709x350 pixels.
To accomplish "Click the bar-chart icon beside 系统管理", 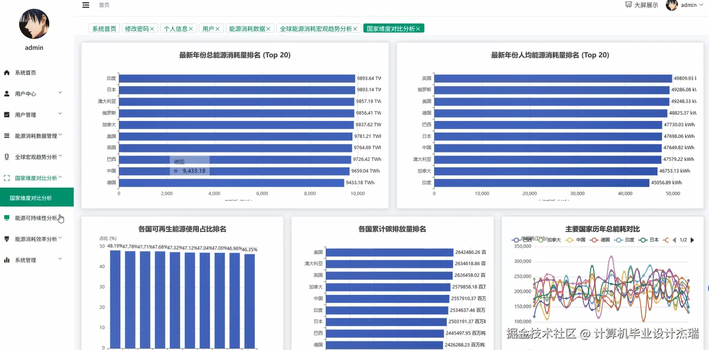I will (7, 260).
